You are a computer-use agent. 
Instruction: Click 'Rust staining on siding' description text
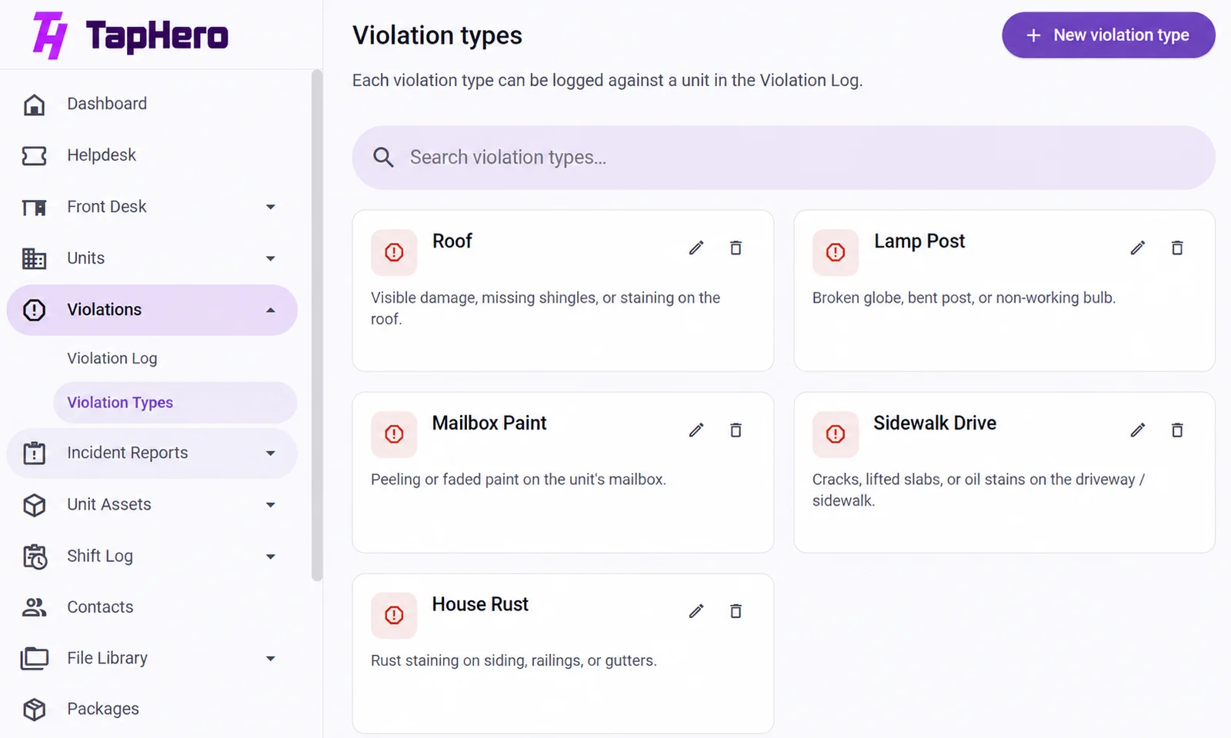514,661
